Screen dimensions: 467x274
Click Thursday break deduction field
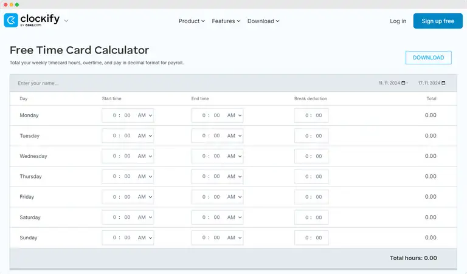311,176
